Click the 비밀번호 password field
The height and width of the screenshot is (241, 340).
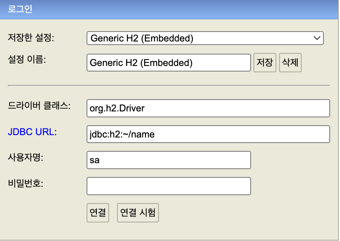point(169,186)
